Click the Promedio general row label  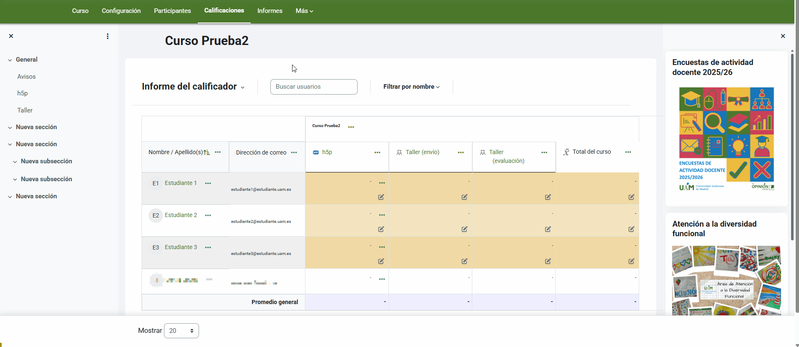[275, 302]
